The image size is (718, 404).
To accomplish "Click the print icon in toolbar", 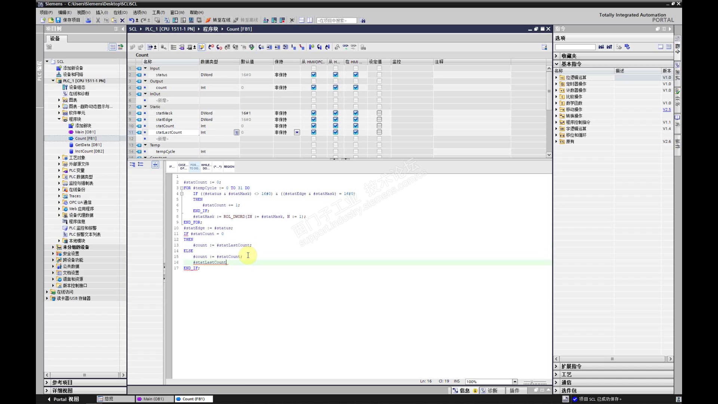I will pyautogui.click(x=88, y=20).
